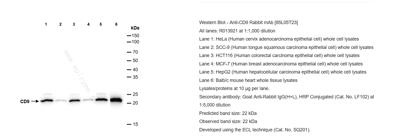Screen dimensions: 408x140
Task: Click the strong band in lane 5
Action: (x=101, y=99)
